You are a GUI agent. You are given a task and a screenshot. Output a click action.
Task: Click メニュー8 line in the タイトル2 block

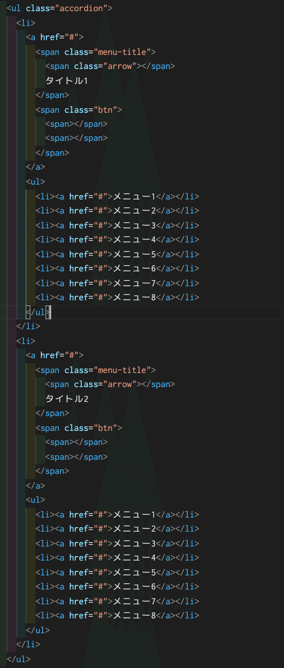click(117, 616)
